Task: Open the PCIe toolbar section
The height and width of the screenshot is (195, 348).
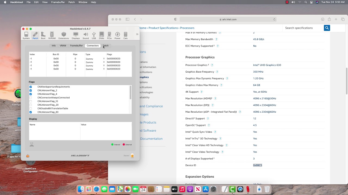Action: coord(109,35)
